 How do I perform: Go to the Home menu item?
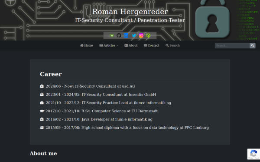(87, 45)
